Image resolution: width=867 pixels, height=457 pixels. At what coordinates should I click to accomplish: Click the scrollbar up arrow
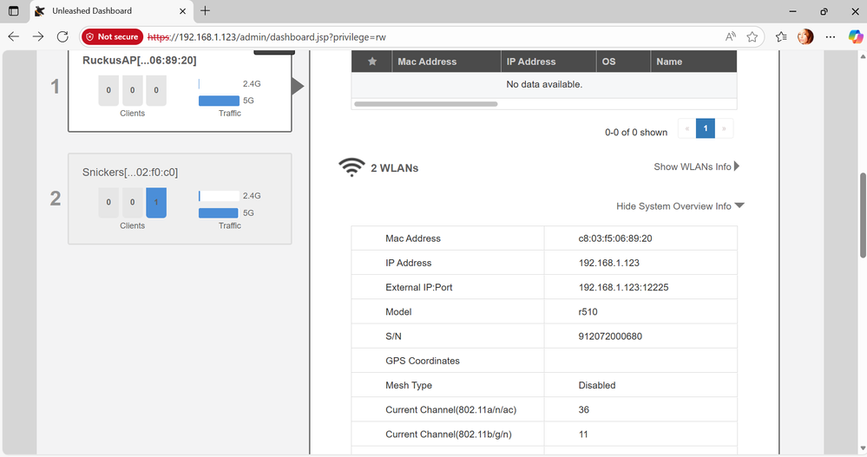(863, 55)
